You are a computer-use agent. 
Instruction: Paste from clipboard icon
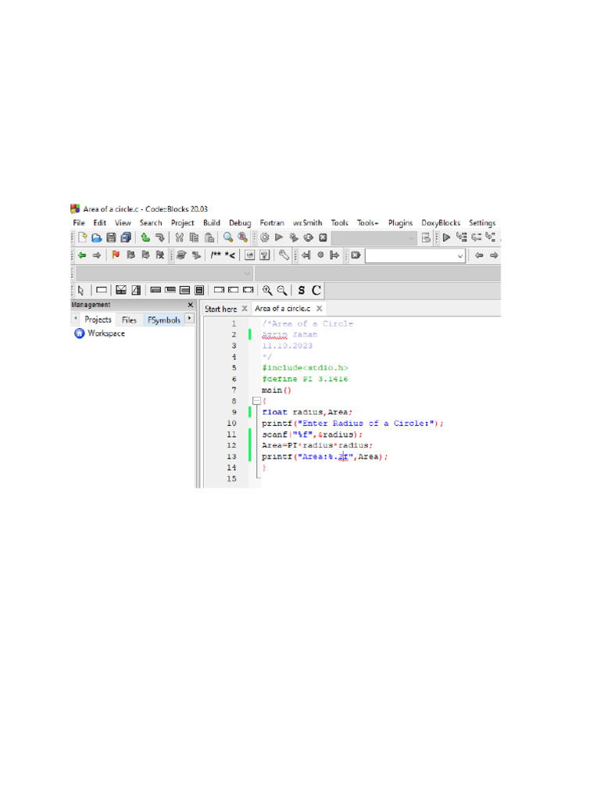pyautogui.click(x=209, y=237)
